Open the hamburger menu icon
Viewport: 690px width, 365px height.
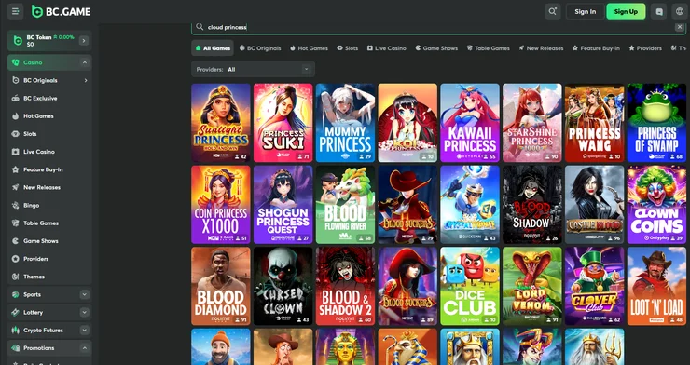16,11
